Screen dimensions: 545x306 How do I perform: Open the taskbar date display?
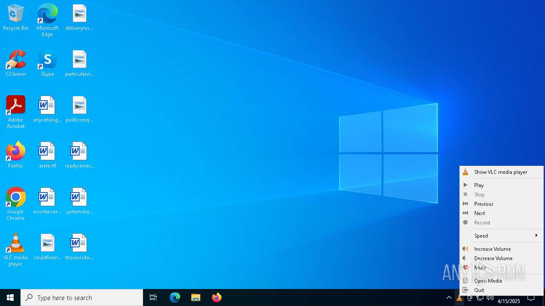(x=508, y=301)
